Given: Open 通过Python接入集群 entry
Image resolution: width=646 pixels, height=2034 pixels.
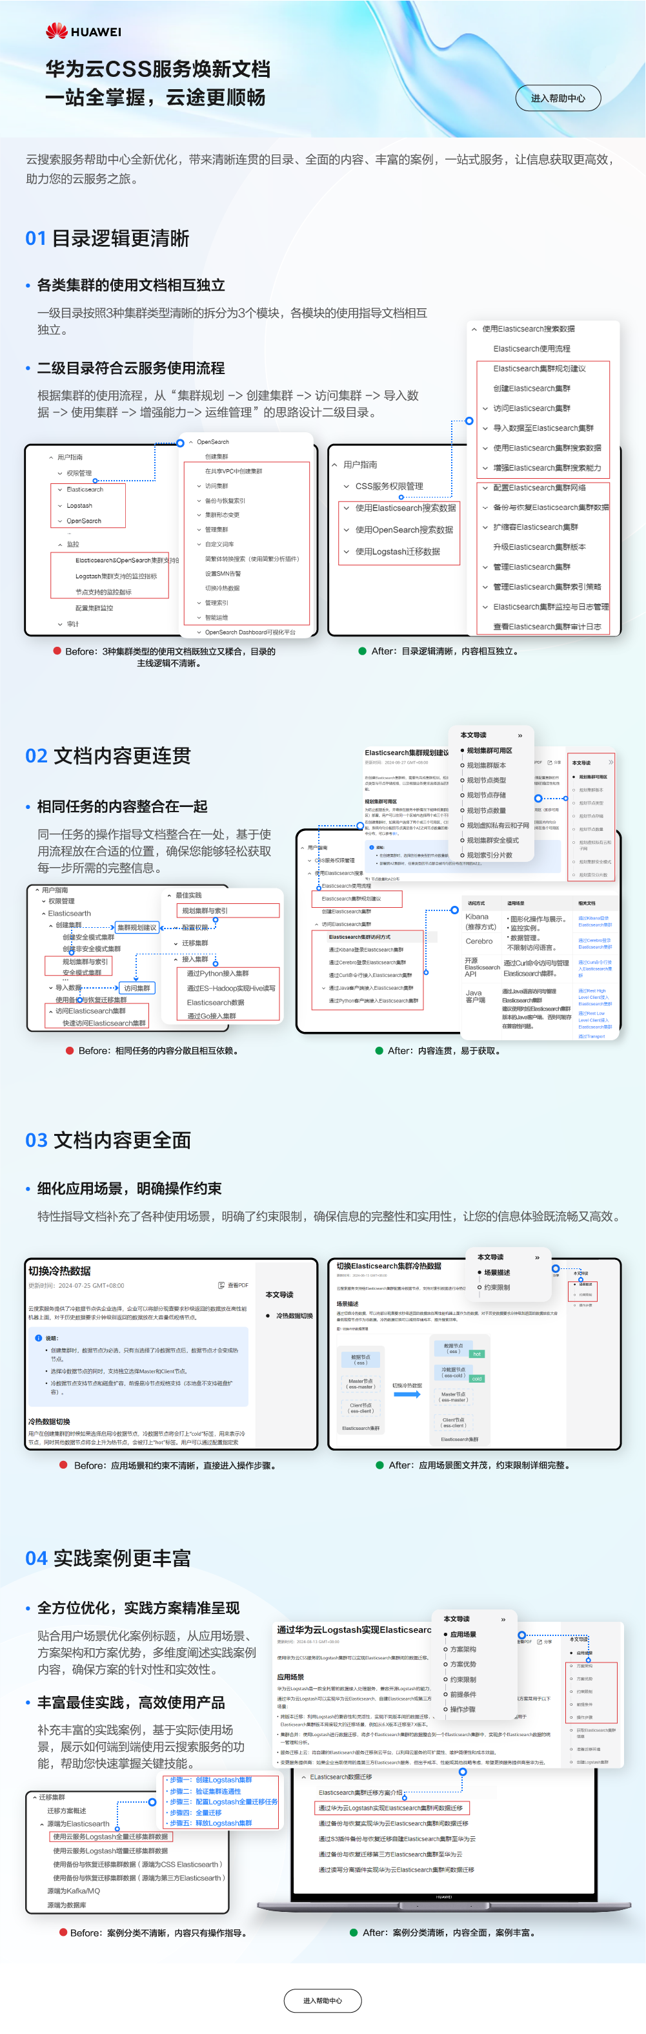Looking at the screenshot, I should point(217,974).
